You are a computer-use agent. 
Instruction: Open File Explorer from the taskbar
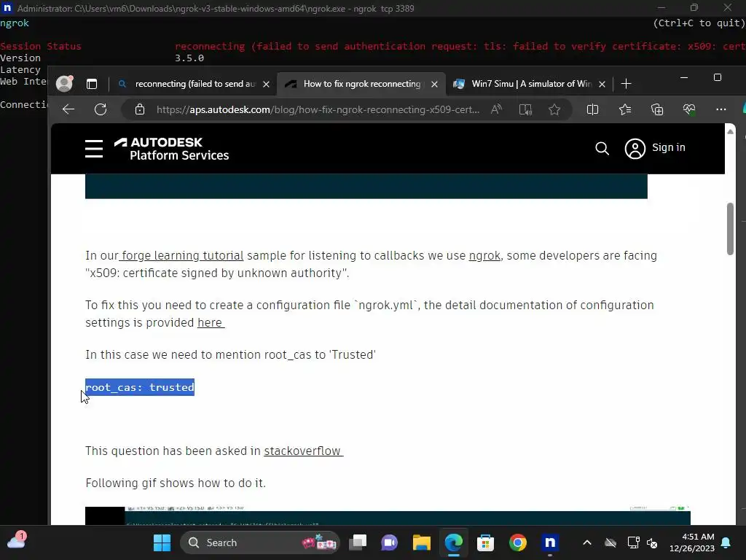click(x=422, y=542)
